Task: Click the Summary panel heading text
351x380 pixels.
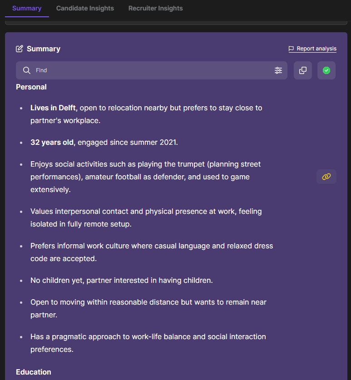Action: [x=44, y=49]
